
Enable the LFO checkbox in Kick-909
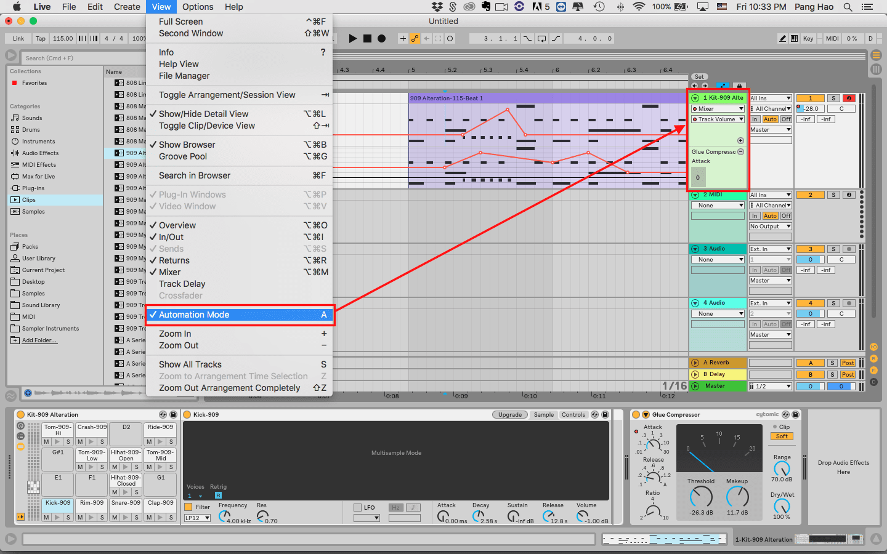coord(357,508)
